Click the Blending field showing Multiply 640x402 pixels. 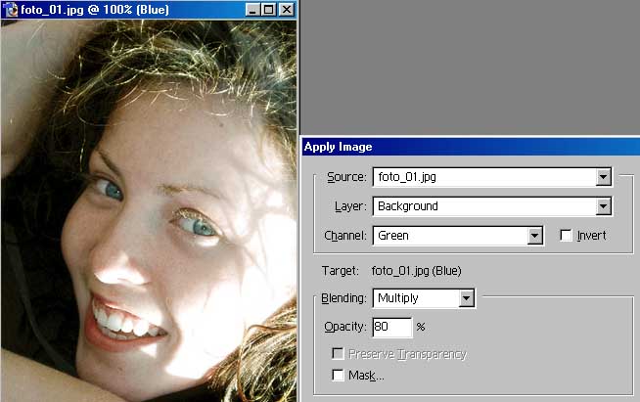click(424, 298)
